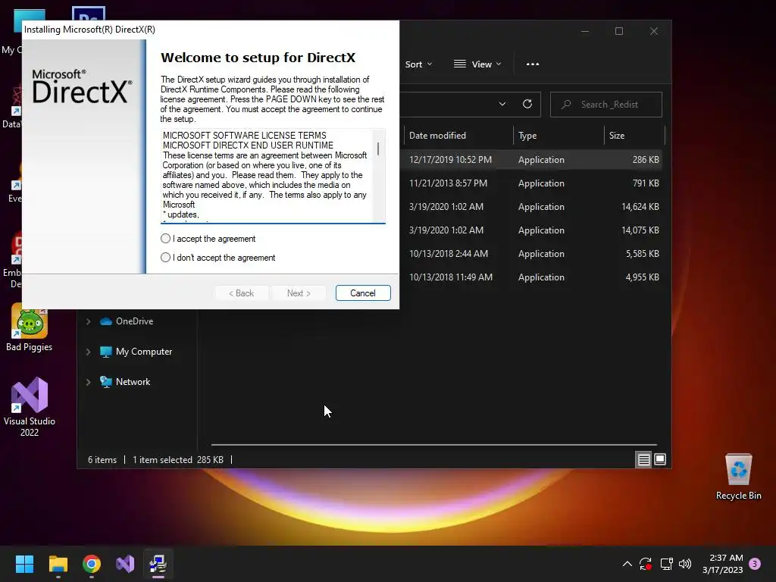The width and height of the screenshot is (776, 582).
Task: Minimize the File Explorer window
Action: point(585,31)
